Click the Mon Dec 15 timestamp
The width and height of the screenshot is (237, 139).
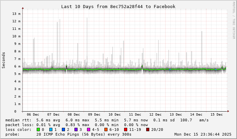pyautogui.click(x=203, y=134)
